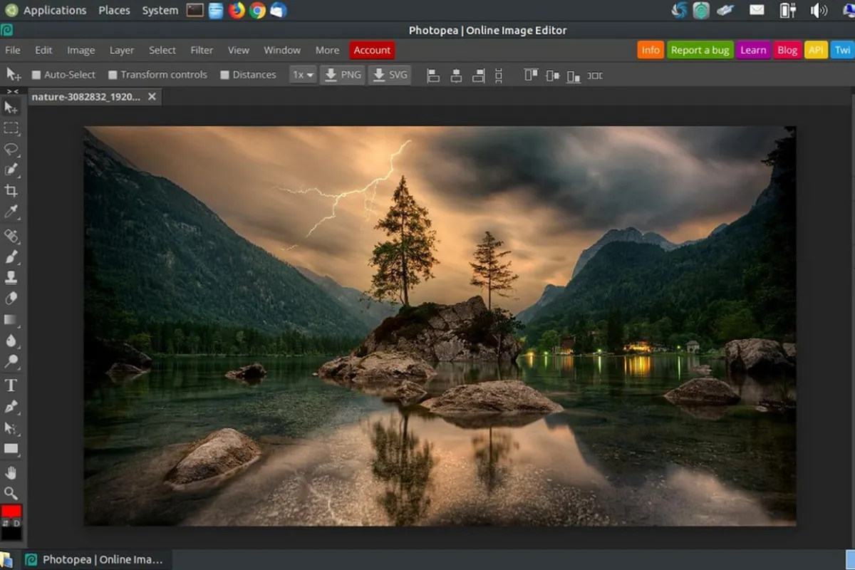
Task: Open the Filter menu
Action: pyautogui.click(x=202, y=50)
